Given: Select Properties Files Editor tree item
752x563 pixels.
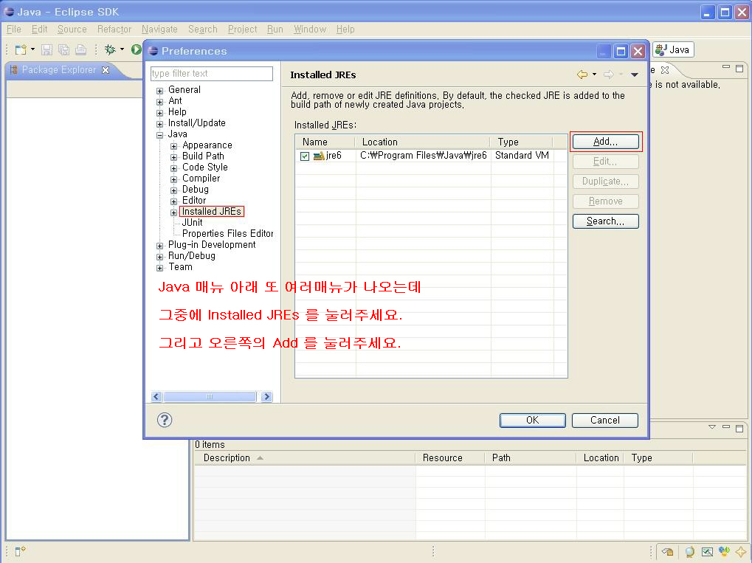Looking at the screenshot, I should coord(228,234).
